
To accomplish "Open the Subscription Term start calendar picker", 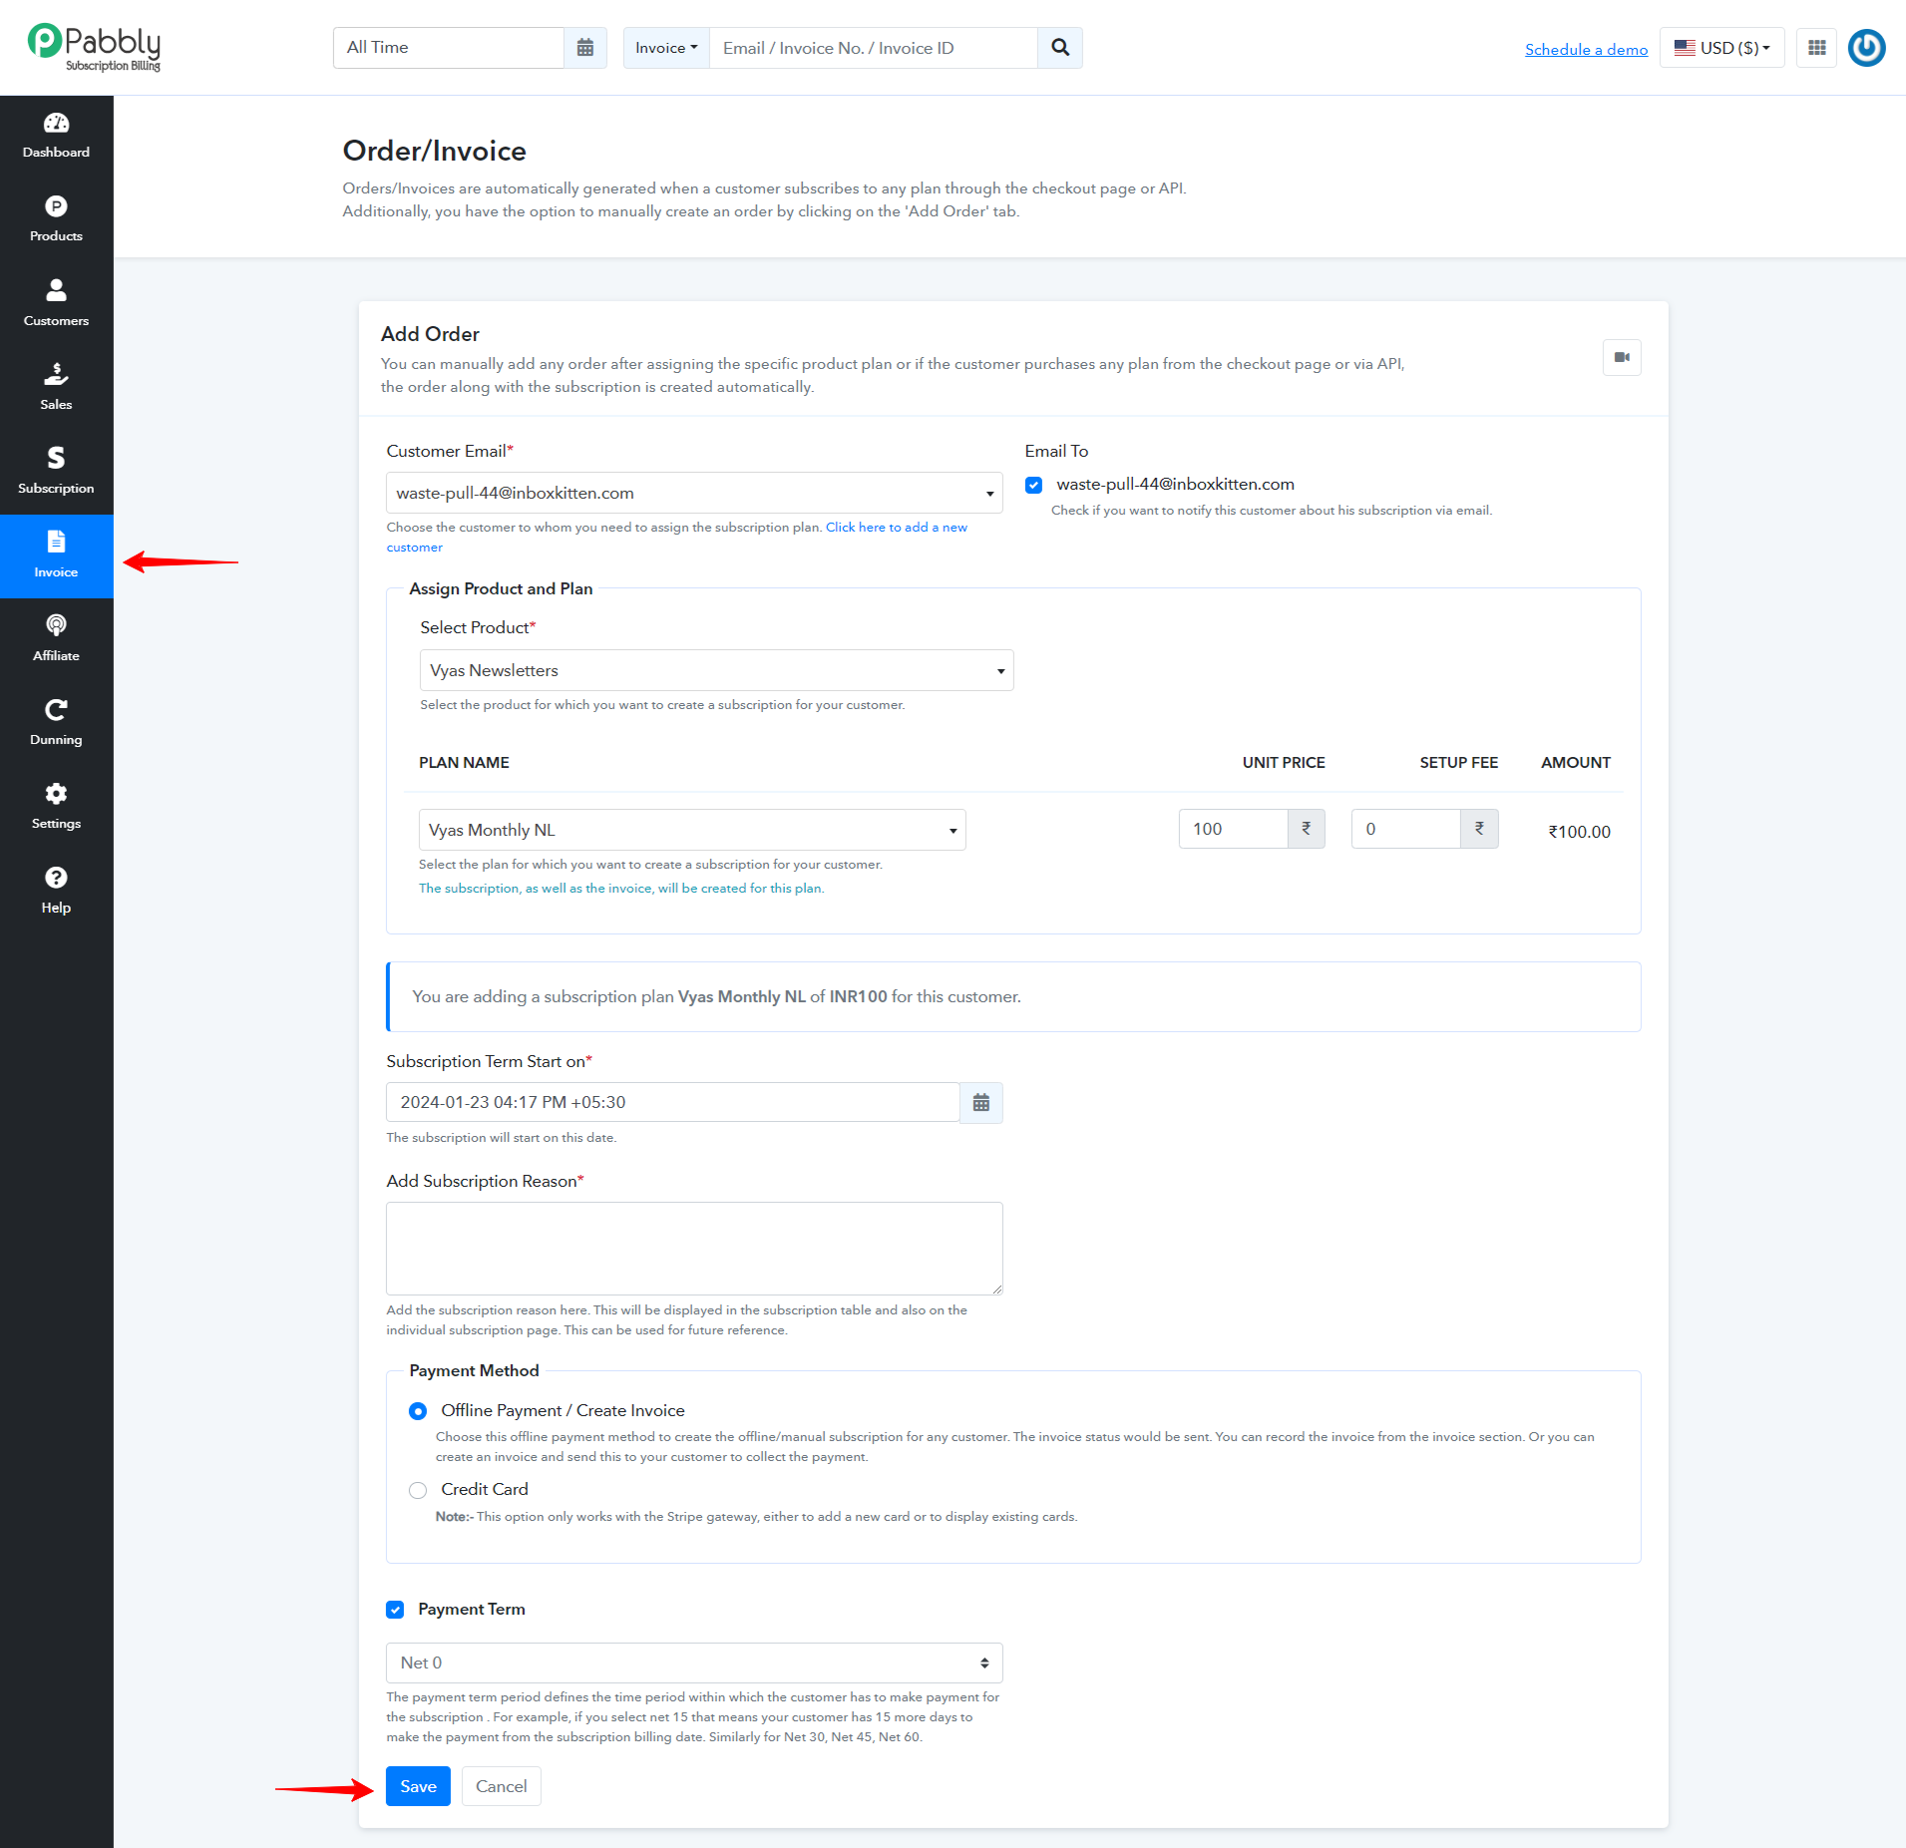I will 981,1103.
